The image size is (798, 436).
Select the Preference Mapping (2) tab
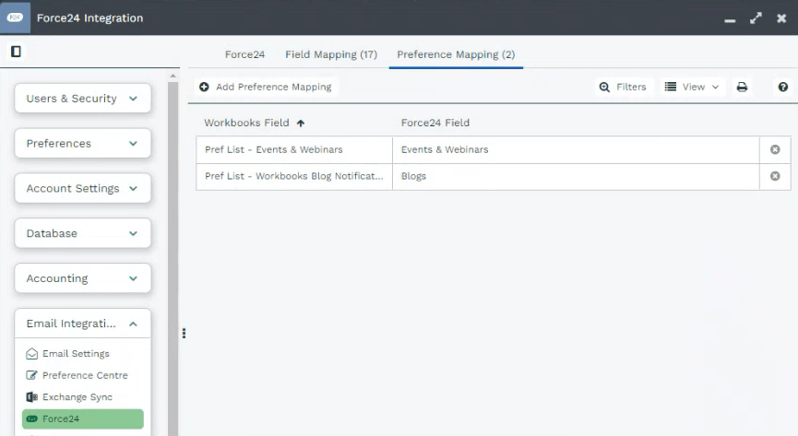(456, 54)
